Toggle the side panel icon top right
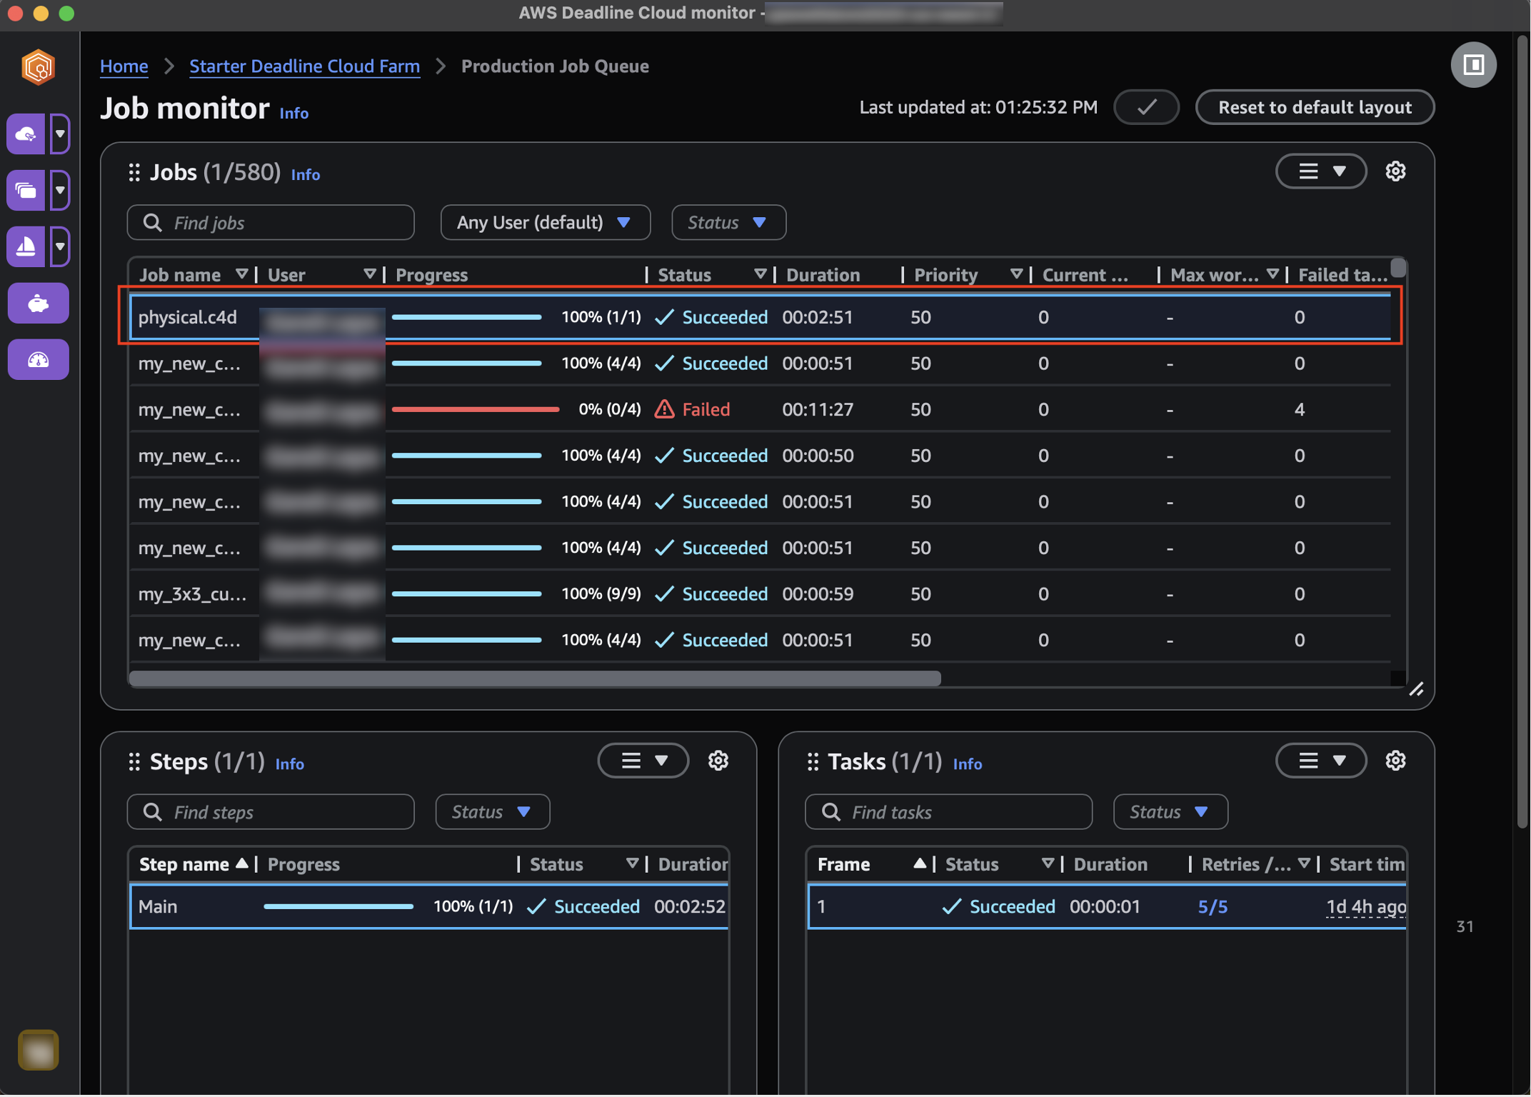This screenshot has width=1531, height=1097. (x=1473, y=66)
